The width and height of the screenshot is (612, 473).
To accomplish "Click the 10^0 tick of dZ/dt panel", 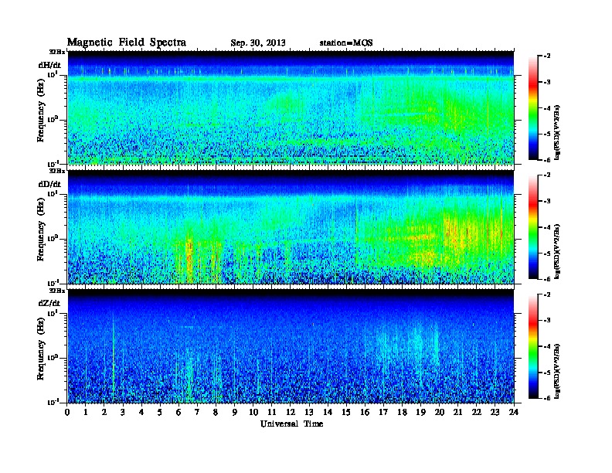I will coord(53,357).
